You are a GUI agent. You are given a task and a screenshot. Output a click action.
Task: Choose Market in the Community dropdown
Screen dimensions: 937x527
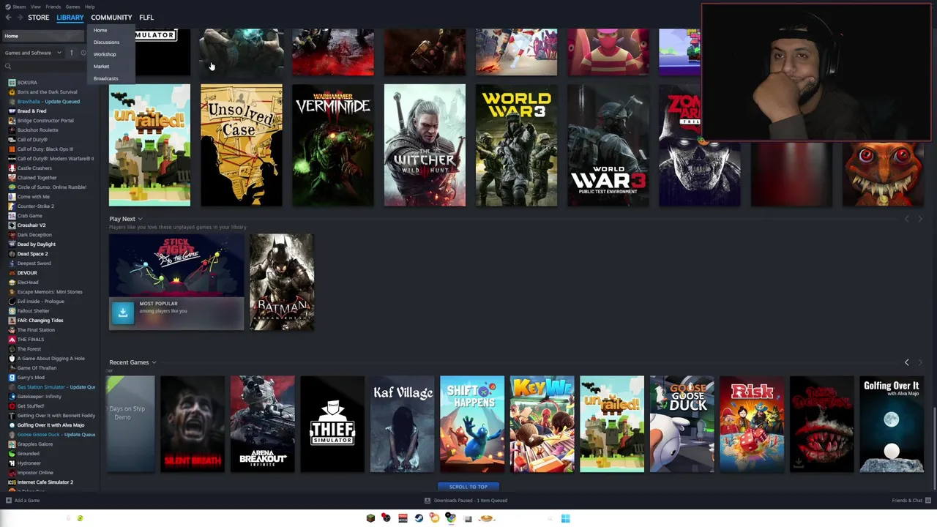coord(101,66)
